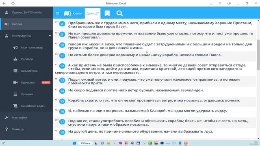Screen dimensions: 260x146
Task: Open the purple chat bubble taskbar icon
Action: 102,143
